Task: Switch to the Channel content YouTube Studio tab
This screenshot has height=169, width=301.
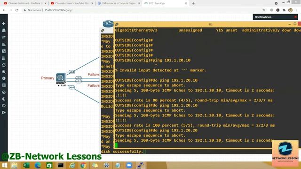Action: [x=72, y=3]
